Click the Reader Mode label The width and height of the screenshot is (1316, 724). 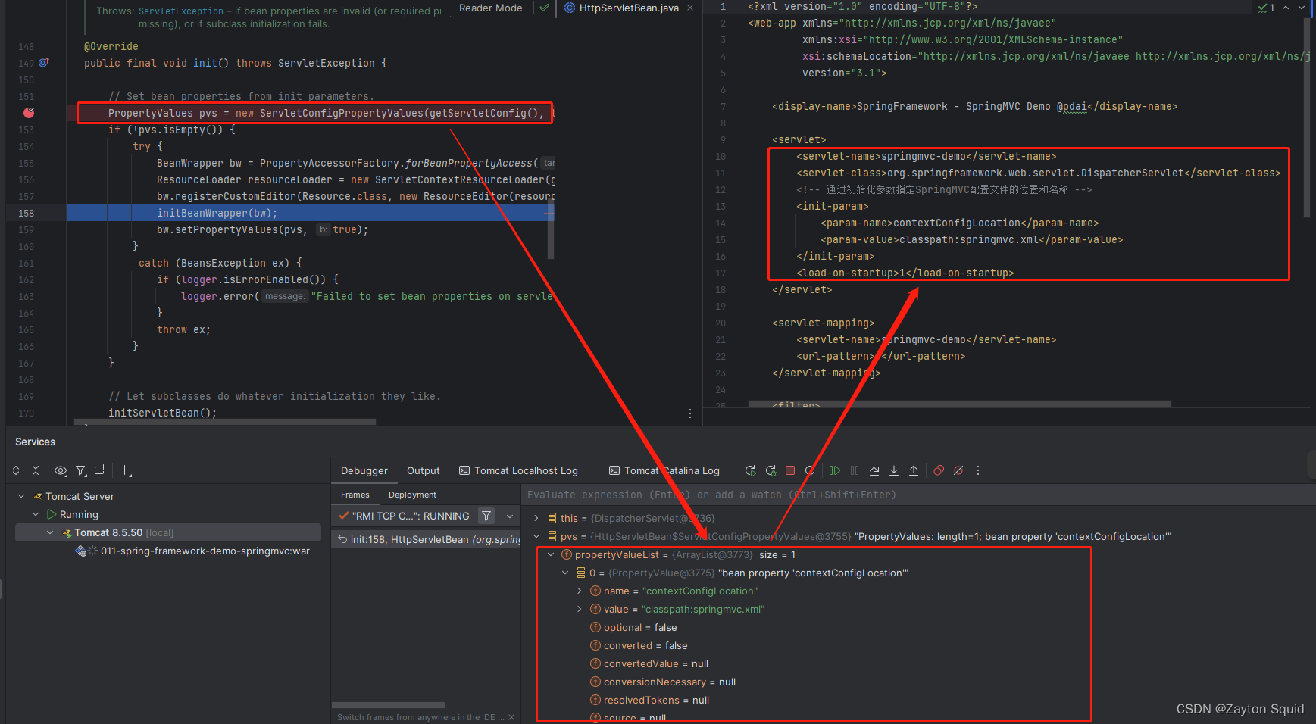pyautogui.click(x=491, y=8)
